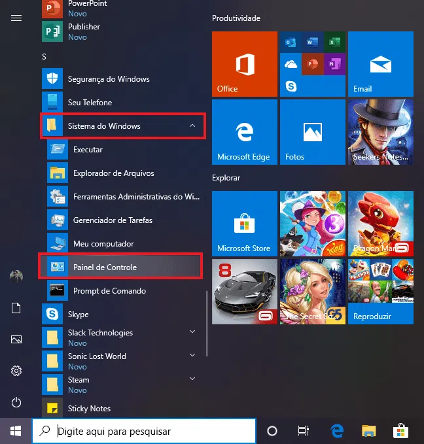The image size is (424, 444).
Task: Click OneDrive icon in Office apps tile
Action: [x=291, y=64]
